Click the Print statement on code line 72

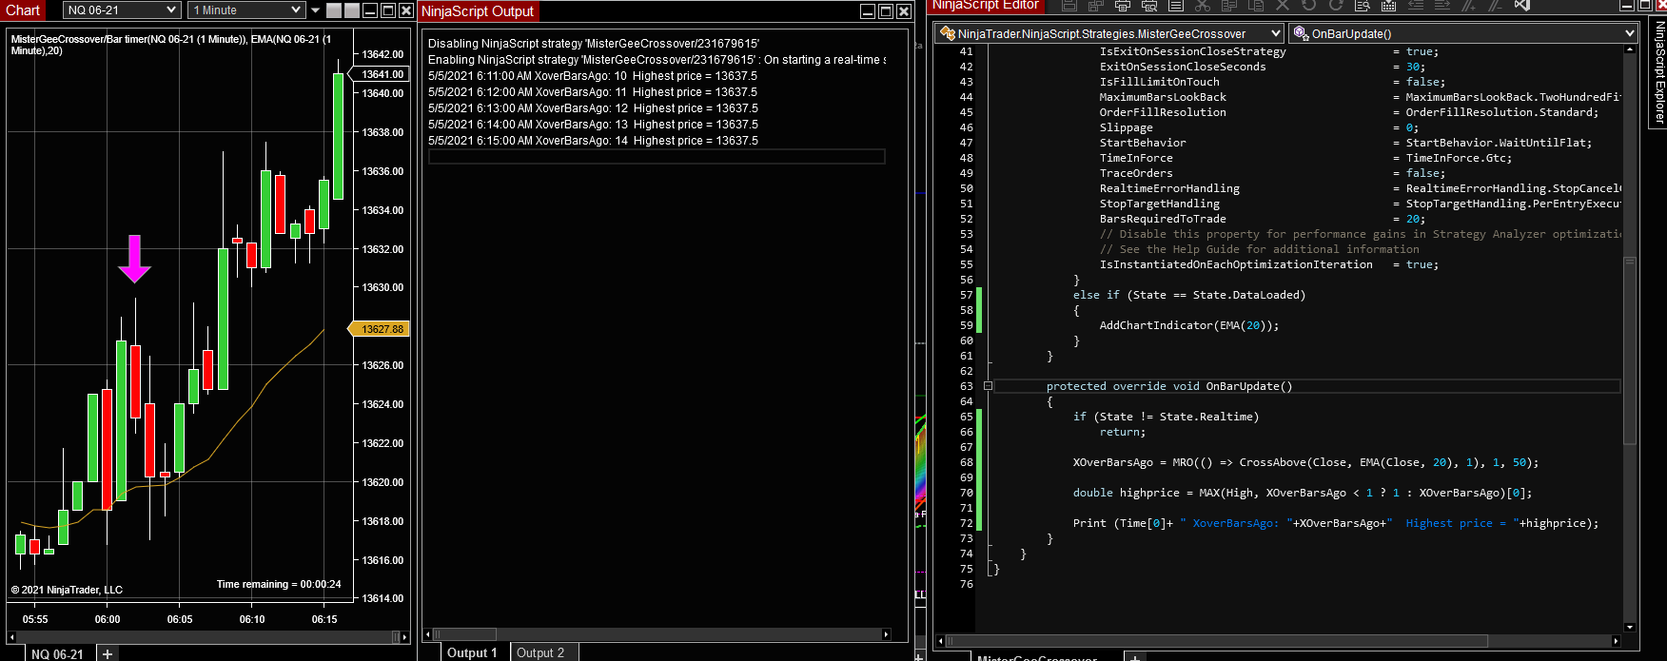[x=1336, y=523]
